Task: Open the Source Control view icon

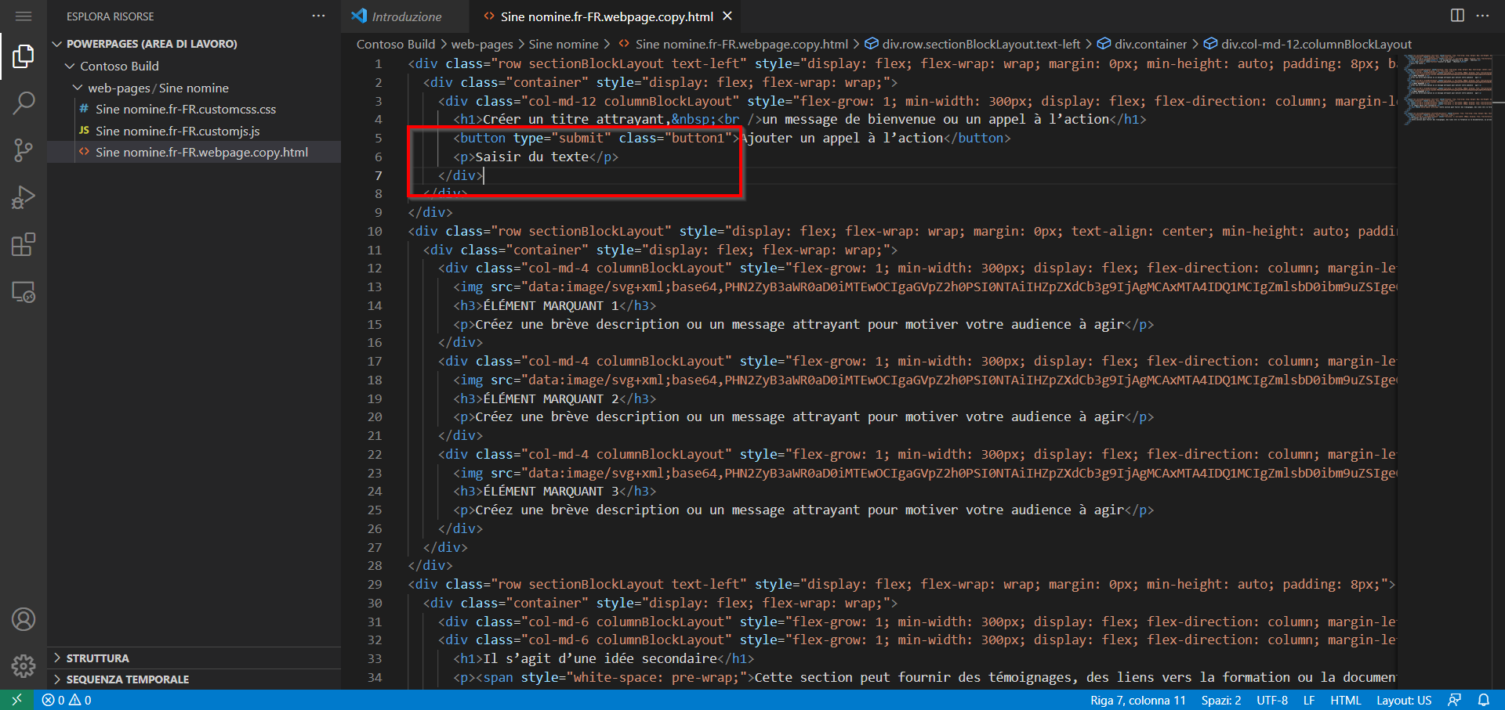Action: [24, 150]
